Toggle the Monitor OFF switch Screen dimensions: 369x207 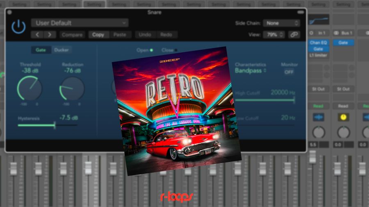[289, 72]
